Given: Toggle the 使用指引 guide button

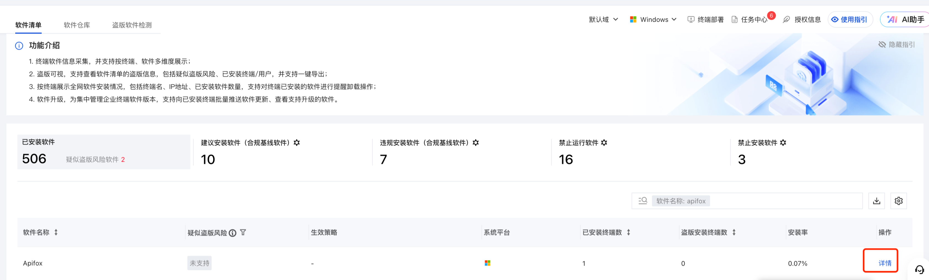Looking at the screenshot, I should tap(850, 19).
